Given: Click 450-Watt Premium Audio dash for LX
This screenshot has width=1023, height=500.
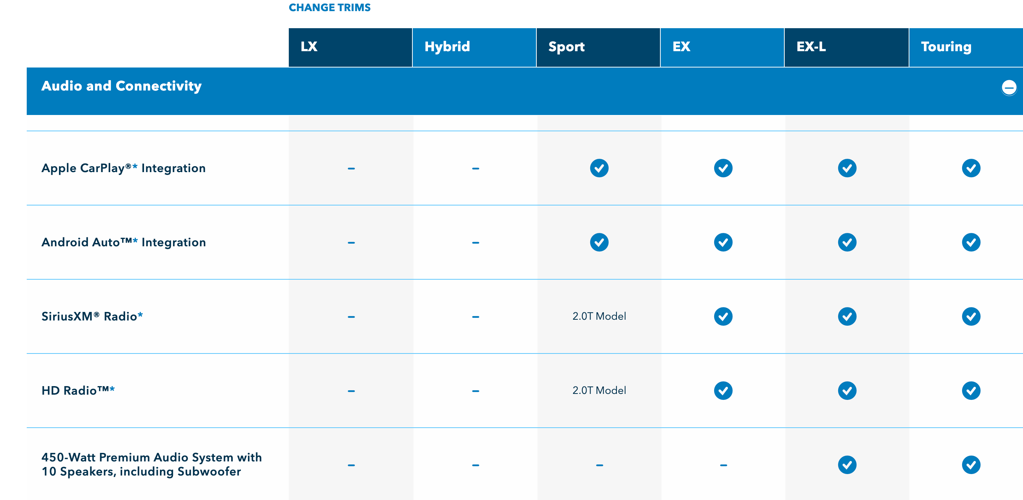Looking at the screenshot, I should 351,466.
